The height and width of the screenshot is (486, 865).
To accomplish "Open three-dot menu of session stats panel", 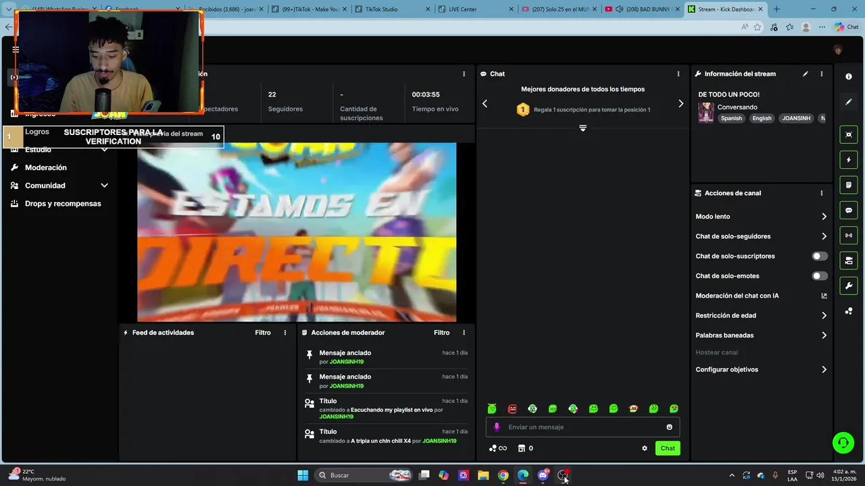I will (x=464, y=74).
